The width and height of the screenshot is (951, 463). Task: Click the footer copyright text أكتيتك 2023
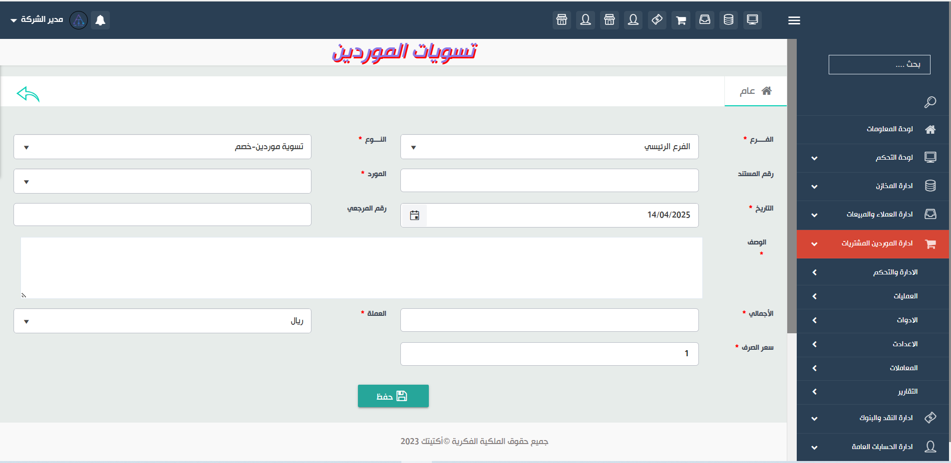(x=474, y=441)
